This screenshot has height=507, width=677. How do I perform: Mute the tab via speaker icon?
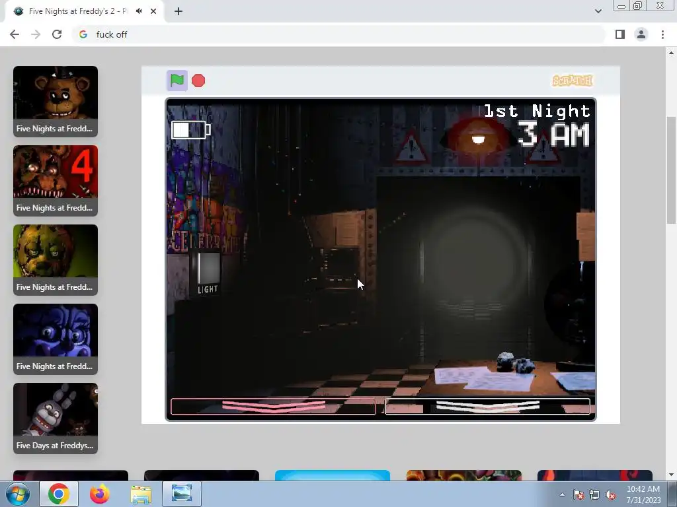point(139,11)
